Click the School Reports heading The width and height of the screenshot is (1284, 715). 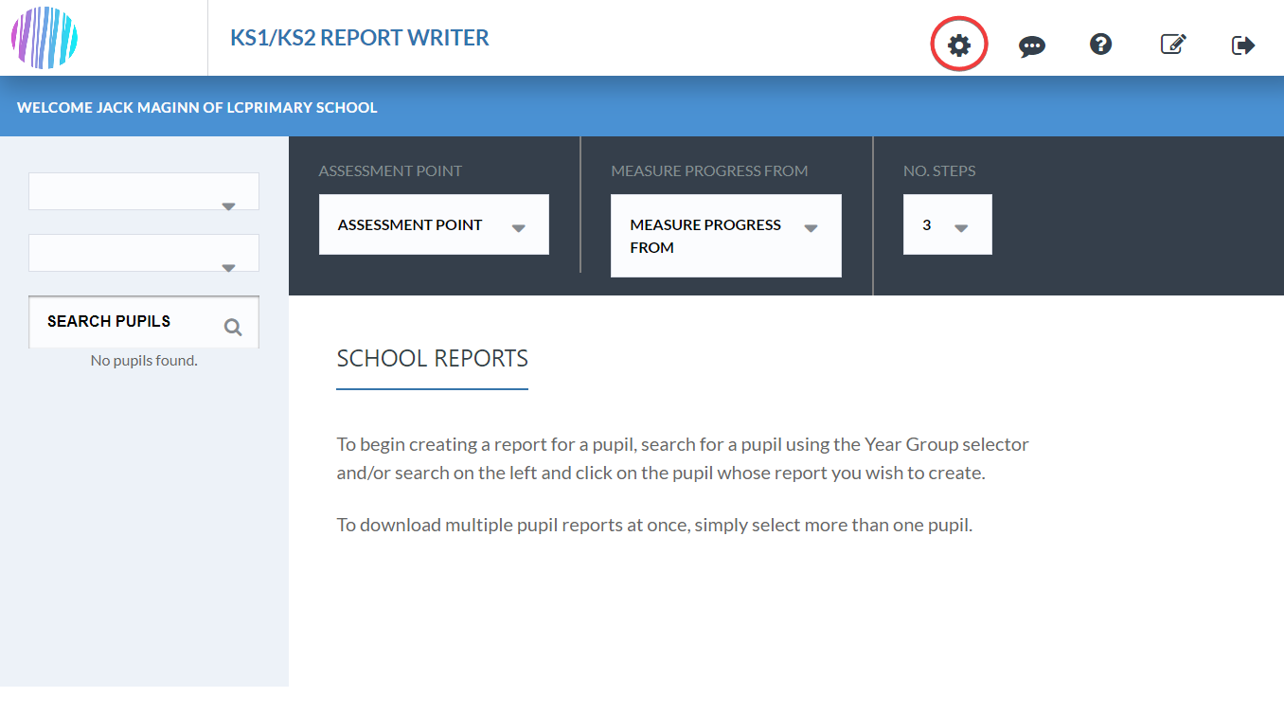(x=433, y=359)
